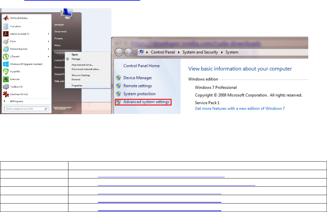This screenshot has width=327, height=212.
Task: Open Toolbox 4.9 icon
Action: (x=6, y=87)
